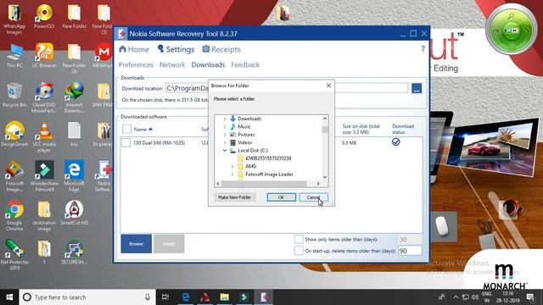Launch UC Browser desktop shortcut
The image size is (543, 305).
(x=44, y=55)
